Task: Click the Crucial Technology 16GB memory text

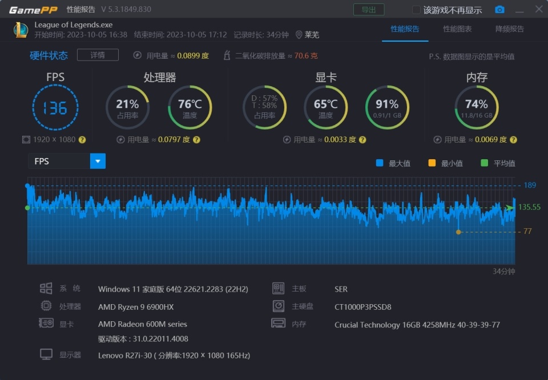Action: pos(417,325)
